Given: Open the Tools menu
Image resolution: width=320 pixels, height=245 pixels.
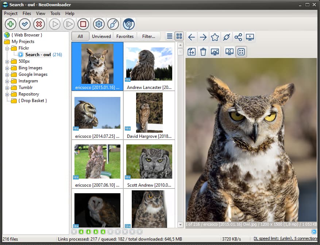Looking at the screenshot, I should pos(55,13).
